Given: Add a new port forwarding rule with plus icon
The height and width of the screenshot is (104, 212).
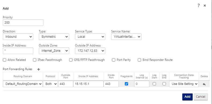Looking at the screenshot, I should (x=39, y=69).
